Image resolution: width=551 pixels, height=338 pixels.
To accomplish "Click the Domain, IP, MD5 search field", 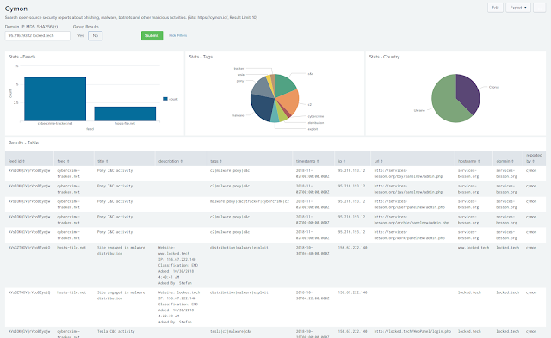I will [x=38, y=36].
